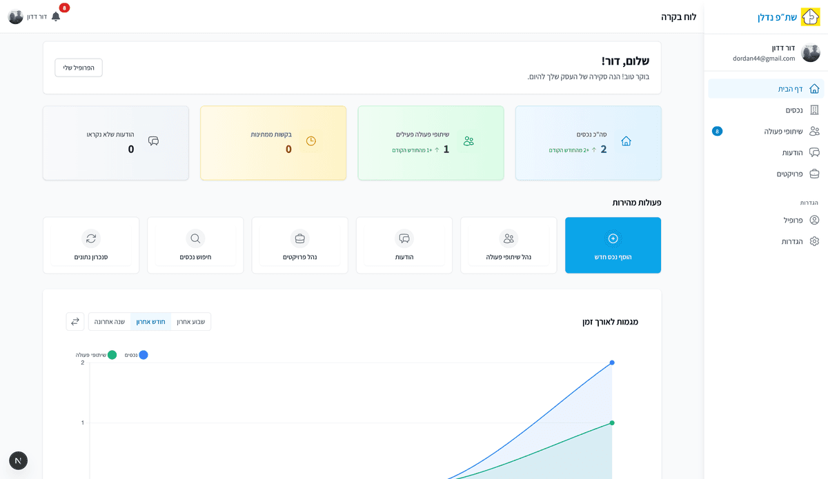Screen dimensions: 828x479
Task: Open notifications via the bell icon
Action: [56, 16]
